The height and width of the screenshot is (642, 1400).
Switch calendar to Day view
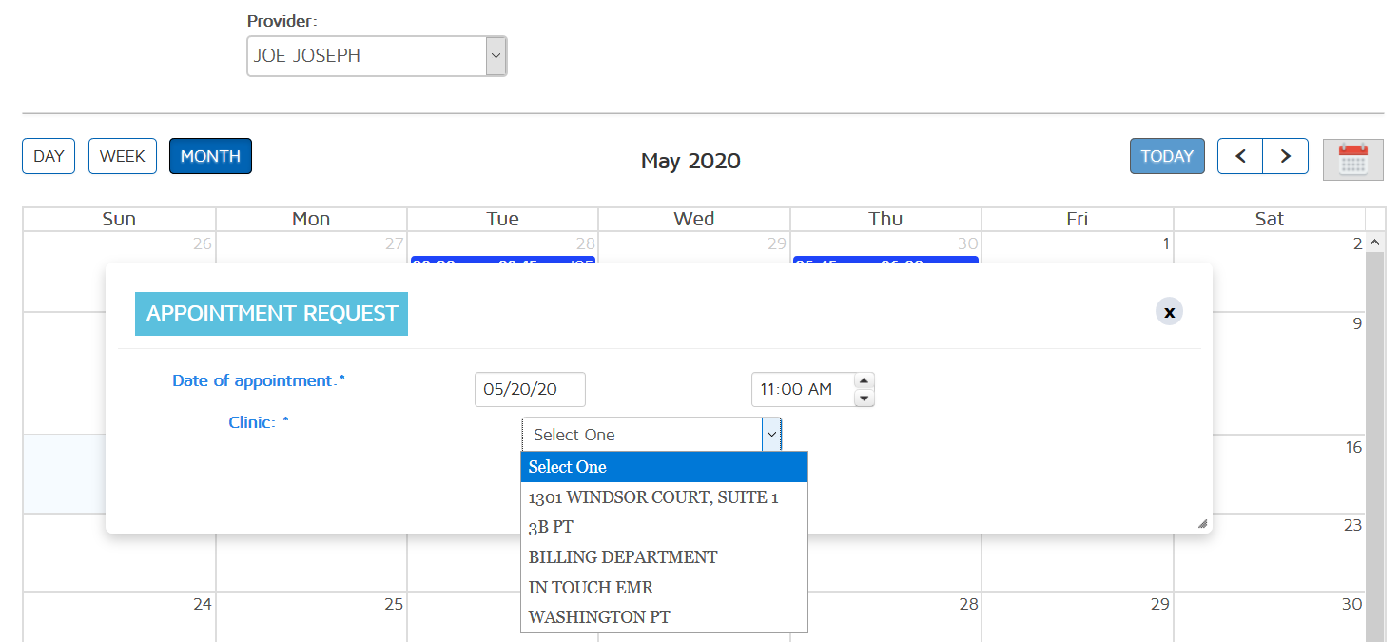(x=49, y=157)
